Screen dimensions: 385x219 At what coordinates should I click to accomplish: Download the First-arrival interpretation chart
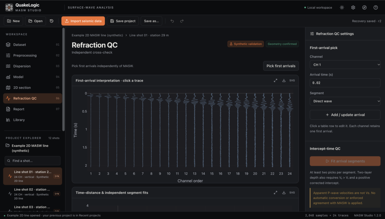point(284,81)
